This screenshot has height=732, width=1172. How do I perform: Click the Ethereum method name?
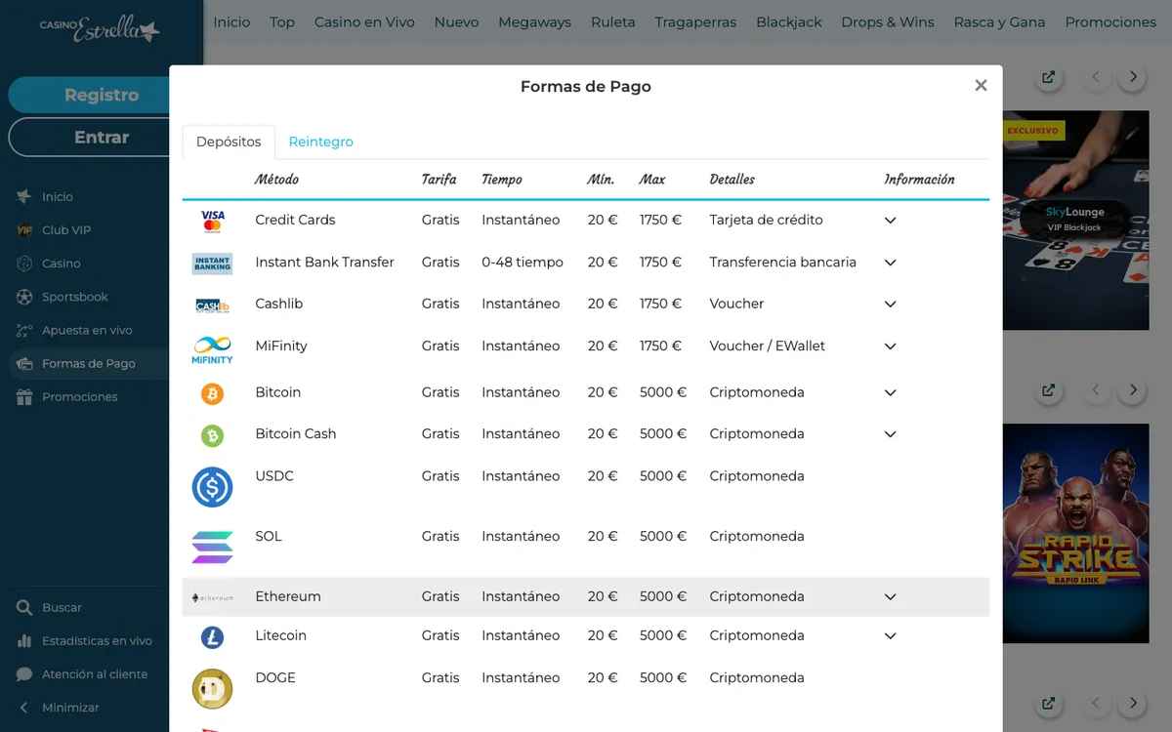(x=288, y=596)
